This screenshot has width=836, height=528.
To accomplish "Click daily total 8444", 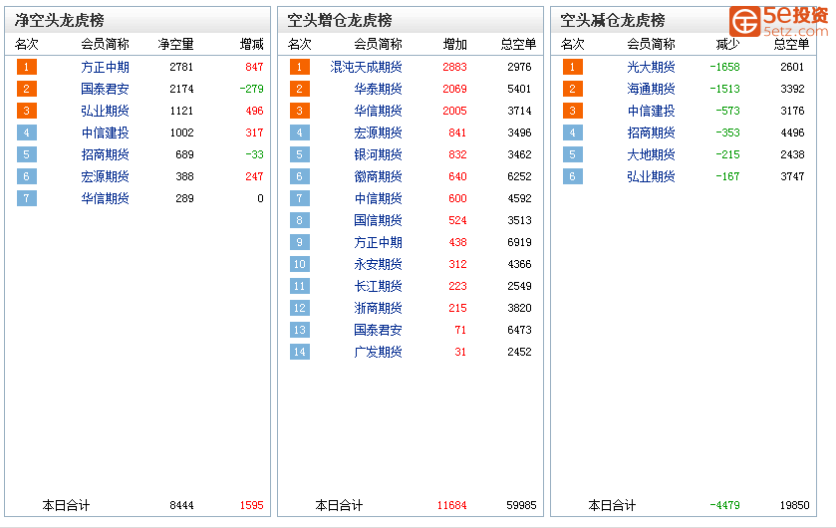I will (x=181, y=505).
